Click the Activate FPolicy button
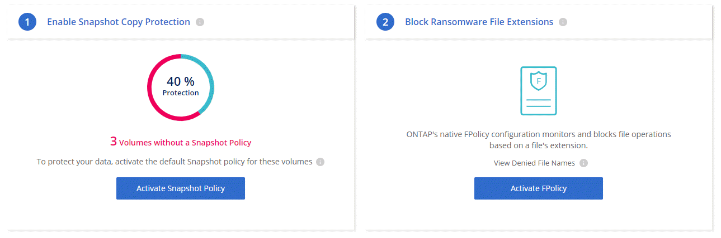The image size is (721, 238). (x=539, y=188)
